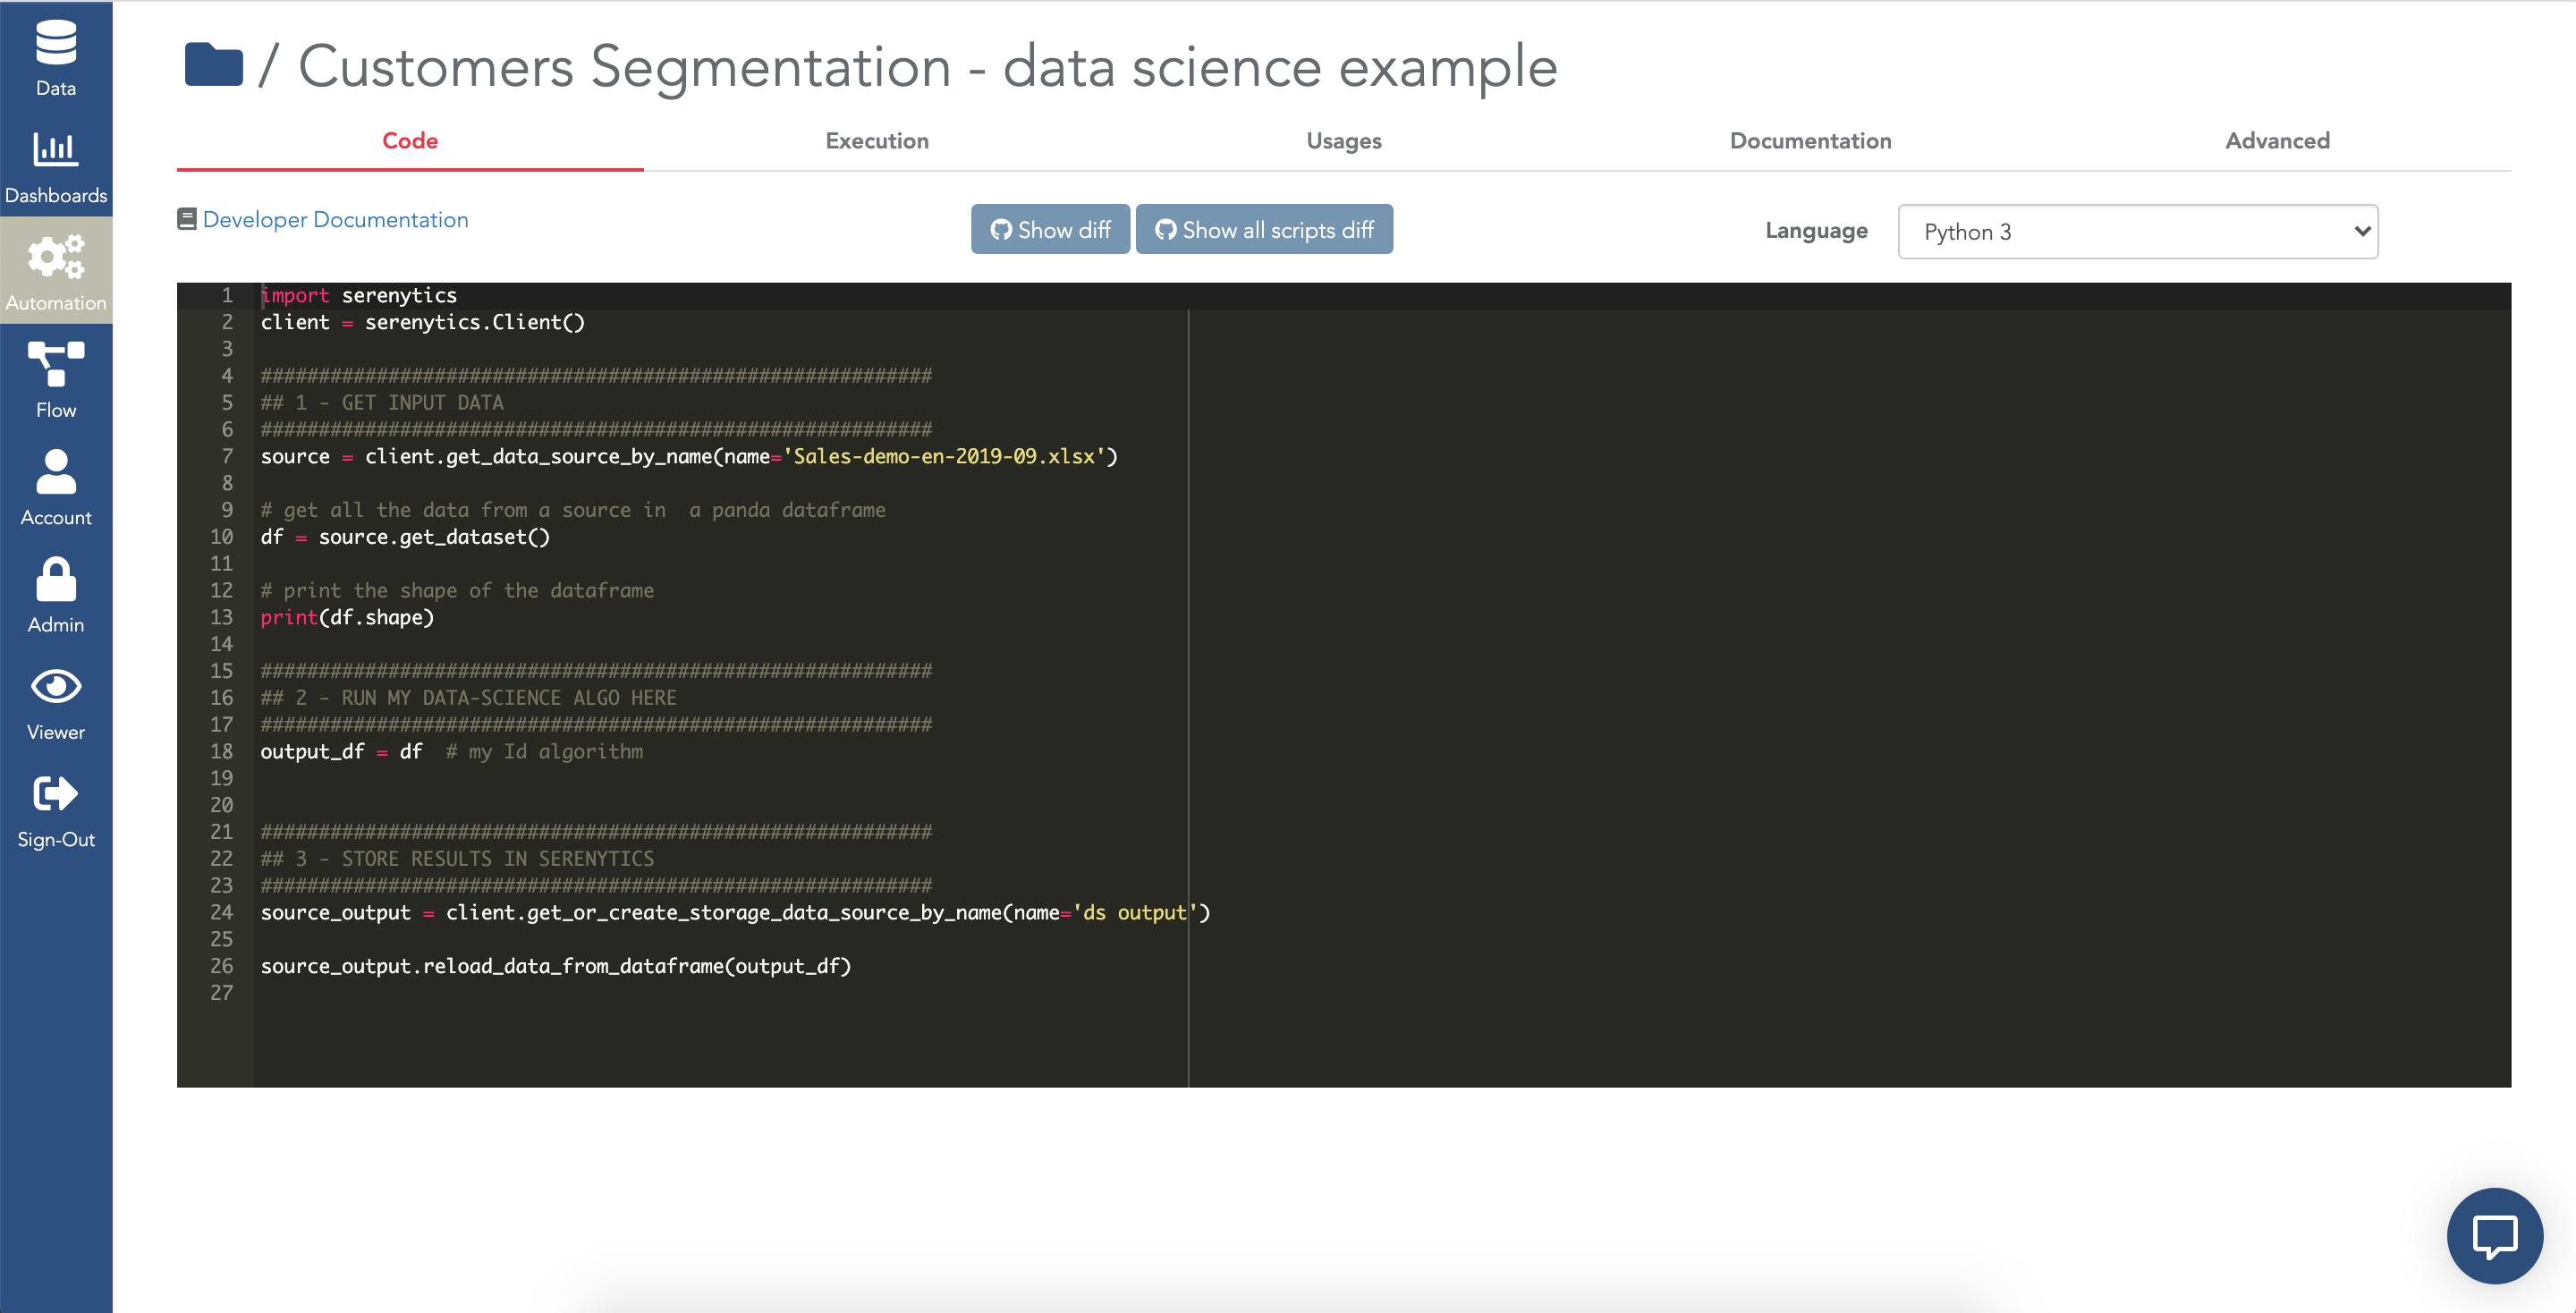
Task: Click the folder icon in title
Action: coord(214,66)
